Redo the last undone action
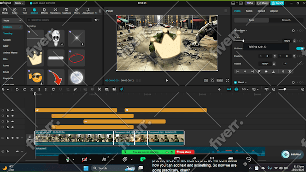The image size is (306, 172). point(24,90)
